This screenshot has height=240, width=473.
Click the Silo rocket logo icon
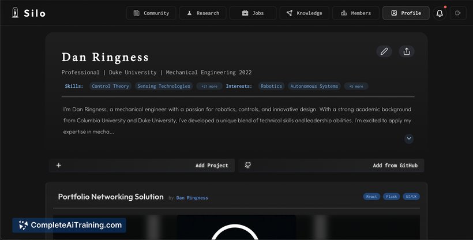click(x=15, y=13)
